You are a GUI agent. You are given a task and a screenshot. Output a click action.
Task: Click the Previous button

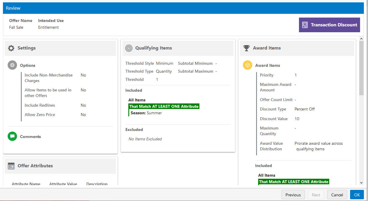pyautogui.click(x=293, y=195)
